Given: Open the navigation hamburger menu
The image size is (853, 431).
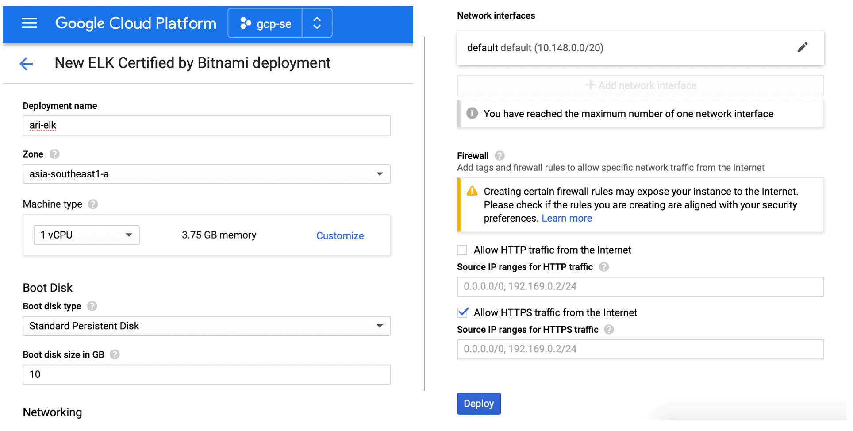Looking at the screenshot, I should 29,23.
